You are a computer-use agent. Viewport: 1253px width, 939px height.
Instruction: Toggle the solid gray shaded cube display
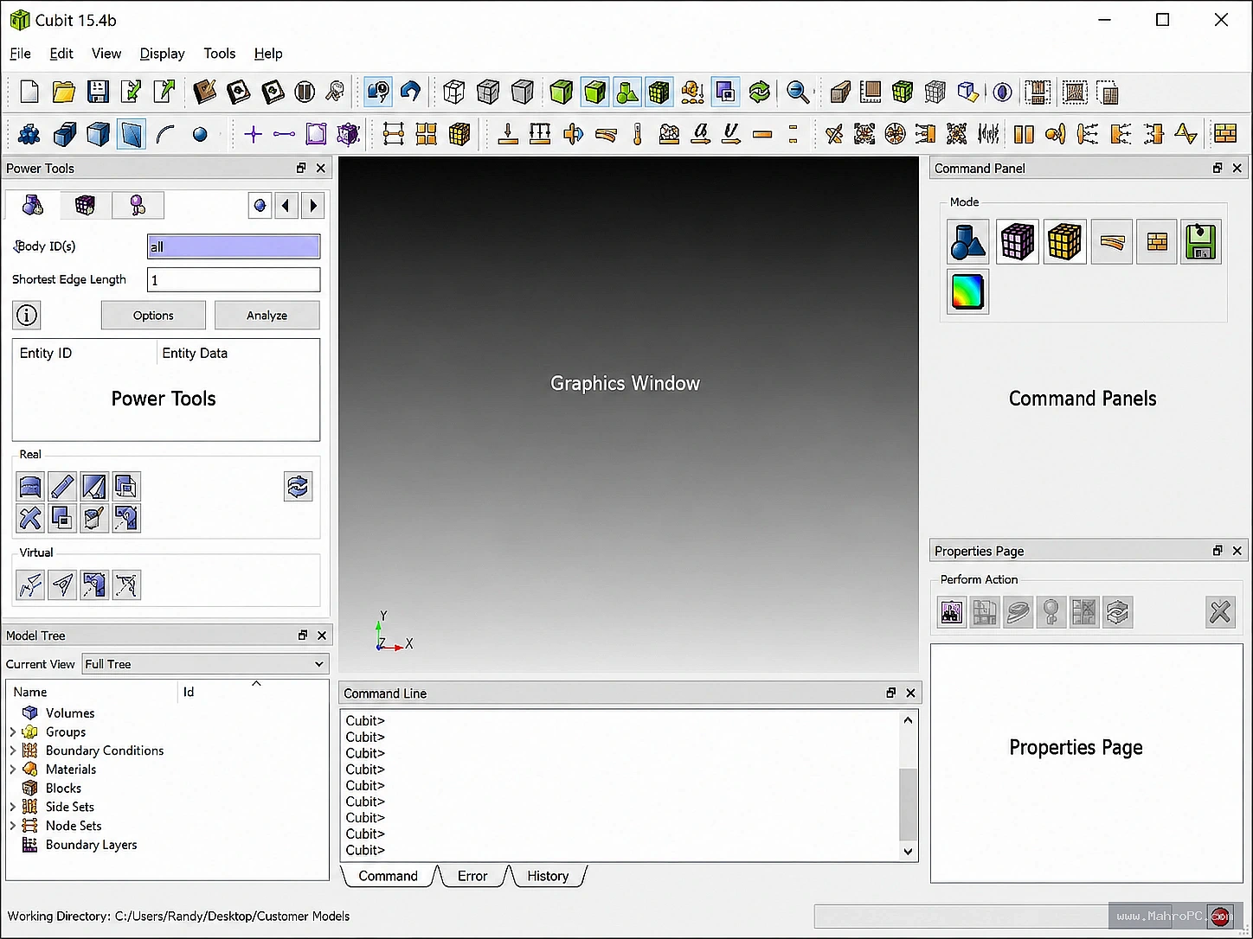pos(522,92)
